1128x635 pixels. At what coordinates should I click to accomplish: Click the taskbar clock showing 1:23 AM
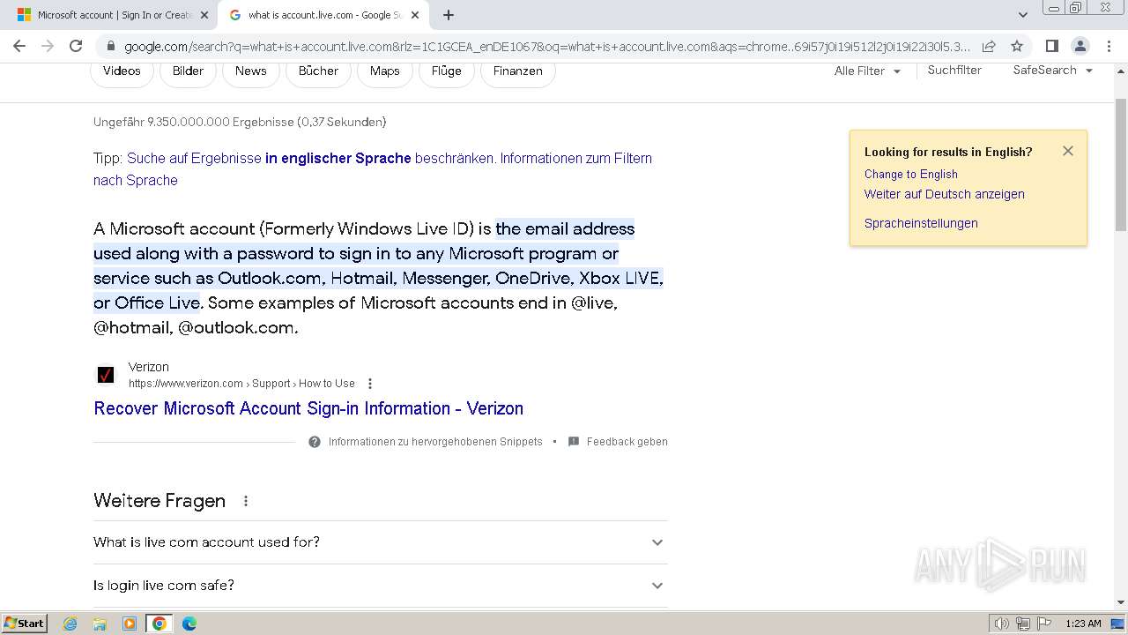[x=1083, y=624]
